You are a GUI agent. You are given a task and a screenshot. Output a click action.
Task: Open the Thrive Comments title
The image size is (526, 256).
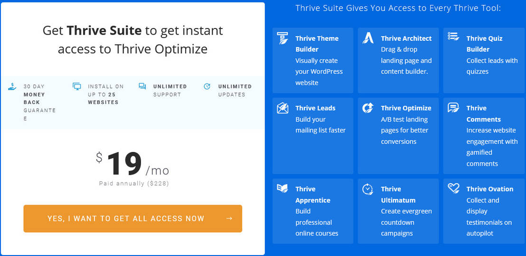(x=483, y=114)
